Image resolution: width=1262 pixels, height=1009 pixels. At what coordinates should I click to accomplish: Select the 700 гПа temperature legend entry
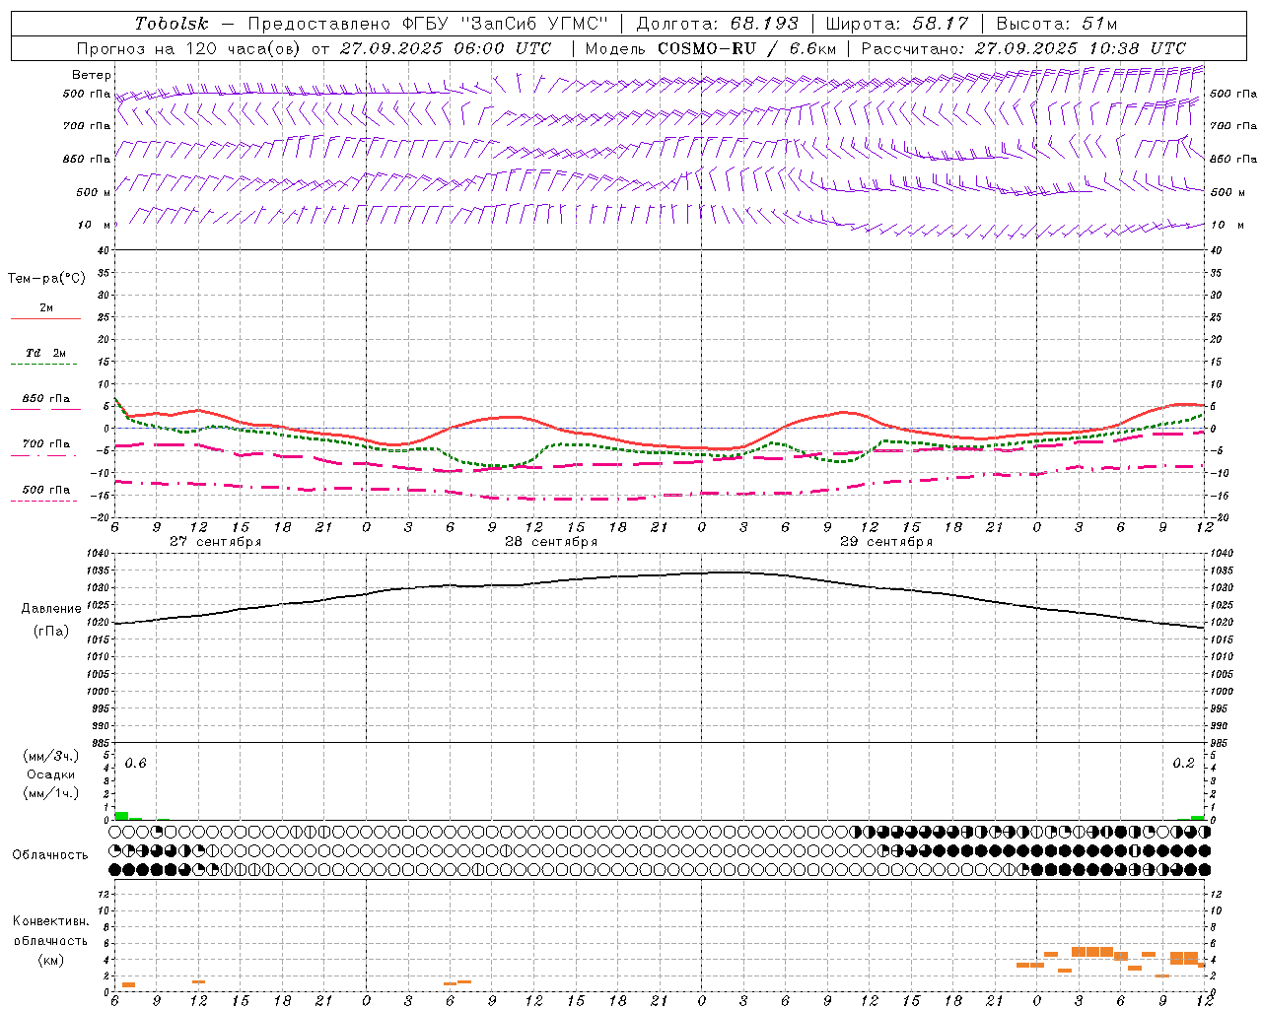tap(46, 444)
